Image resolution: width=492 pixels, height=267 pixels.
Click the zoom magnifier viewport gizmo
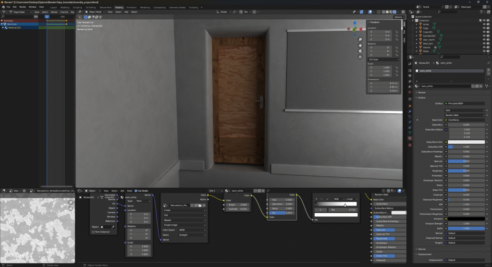(360, 39)
